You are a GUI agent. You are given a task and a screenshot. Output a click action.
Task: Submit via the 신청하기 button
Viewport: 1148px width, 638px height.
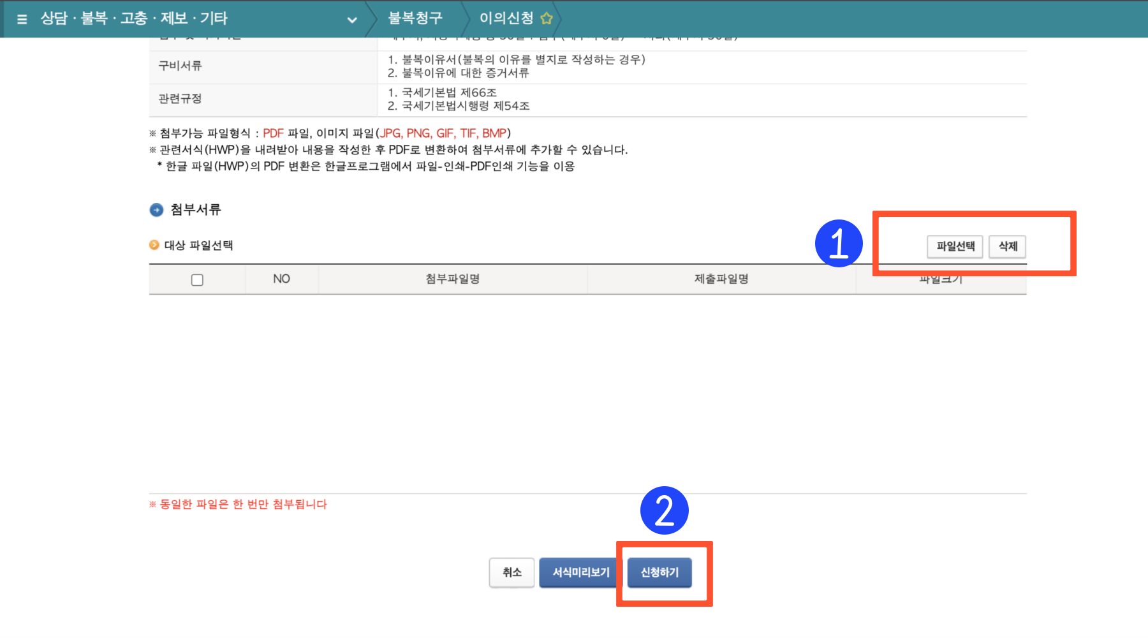[659, 572]
